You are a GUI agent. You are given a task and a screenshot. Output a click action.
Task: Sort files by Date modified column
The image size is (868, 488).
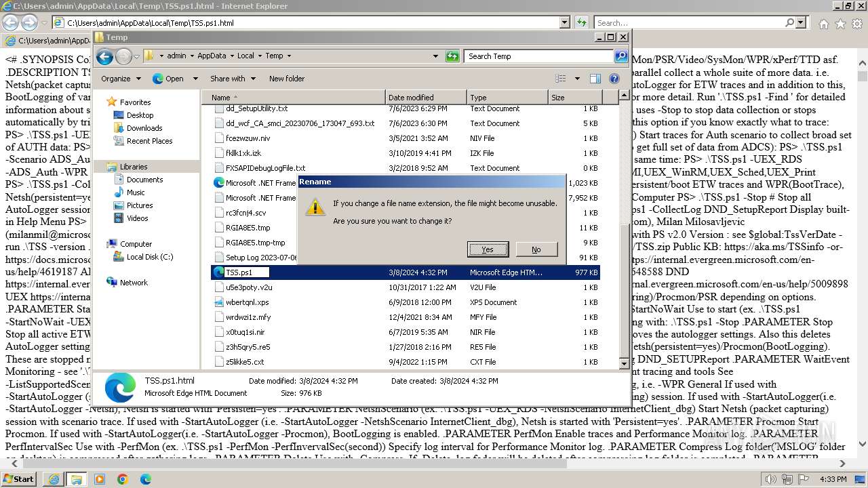pos(426,98)
